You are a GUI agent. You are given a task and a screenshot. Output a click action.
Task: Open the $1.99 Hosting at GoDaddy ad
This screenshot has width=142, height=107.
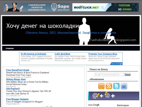pyautogui.click(x=34, y=54)
